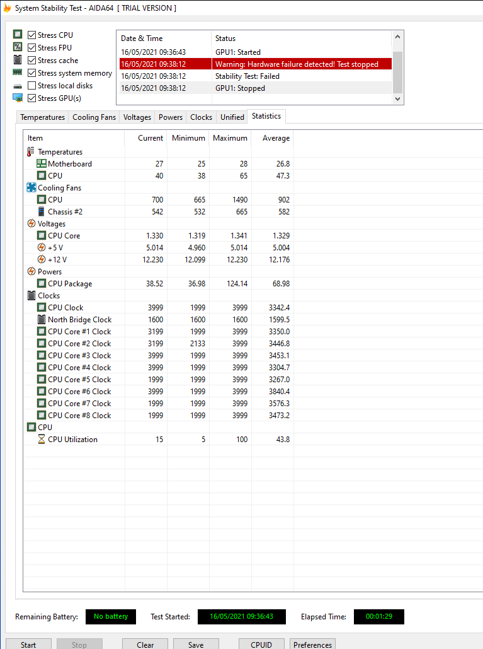Image resolution: width=483 pixels, height=649 pixels.
Task: Click the cache chip icon beside Stress cache
Action: [18, 59]
